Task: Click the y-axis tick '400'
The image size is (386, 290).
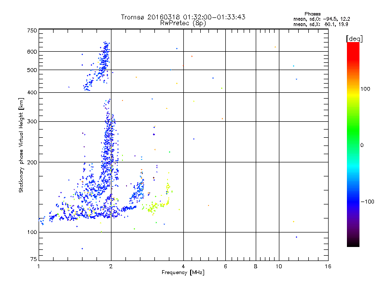Action: [32, 92]
